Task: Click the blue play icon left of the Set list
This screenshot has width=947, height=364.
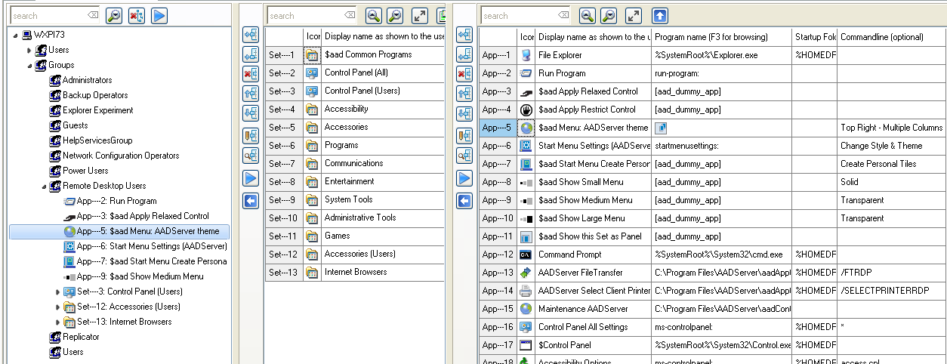Action: click(251, 179)
